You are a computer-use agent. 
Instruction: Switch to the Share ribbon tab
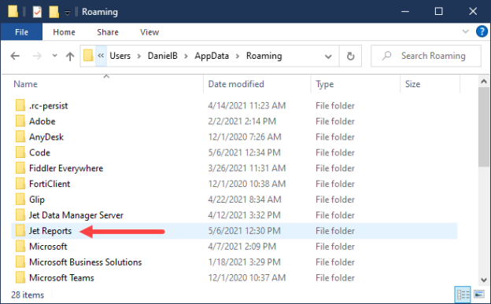click(107, 32)
